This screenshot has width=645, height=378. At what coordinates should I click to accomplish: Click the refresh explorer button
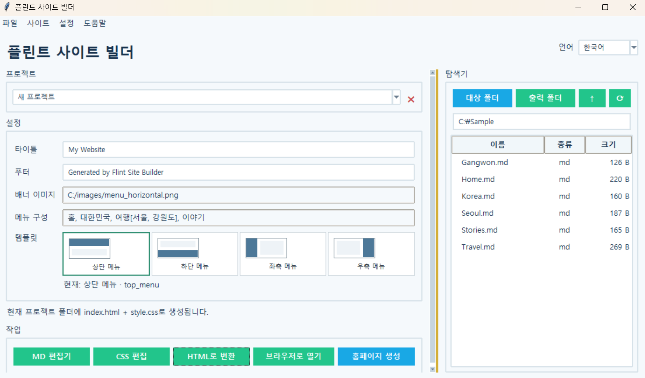click(620, 98)
